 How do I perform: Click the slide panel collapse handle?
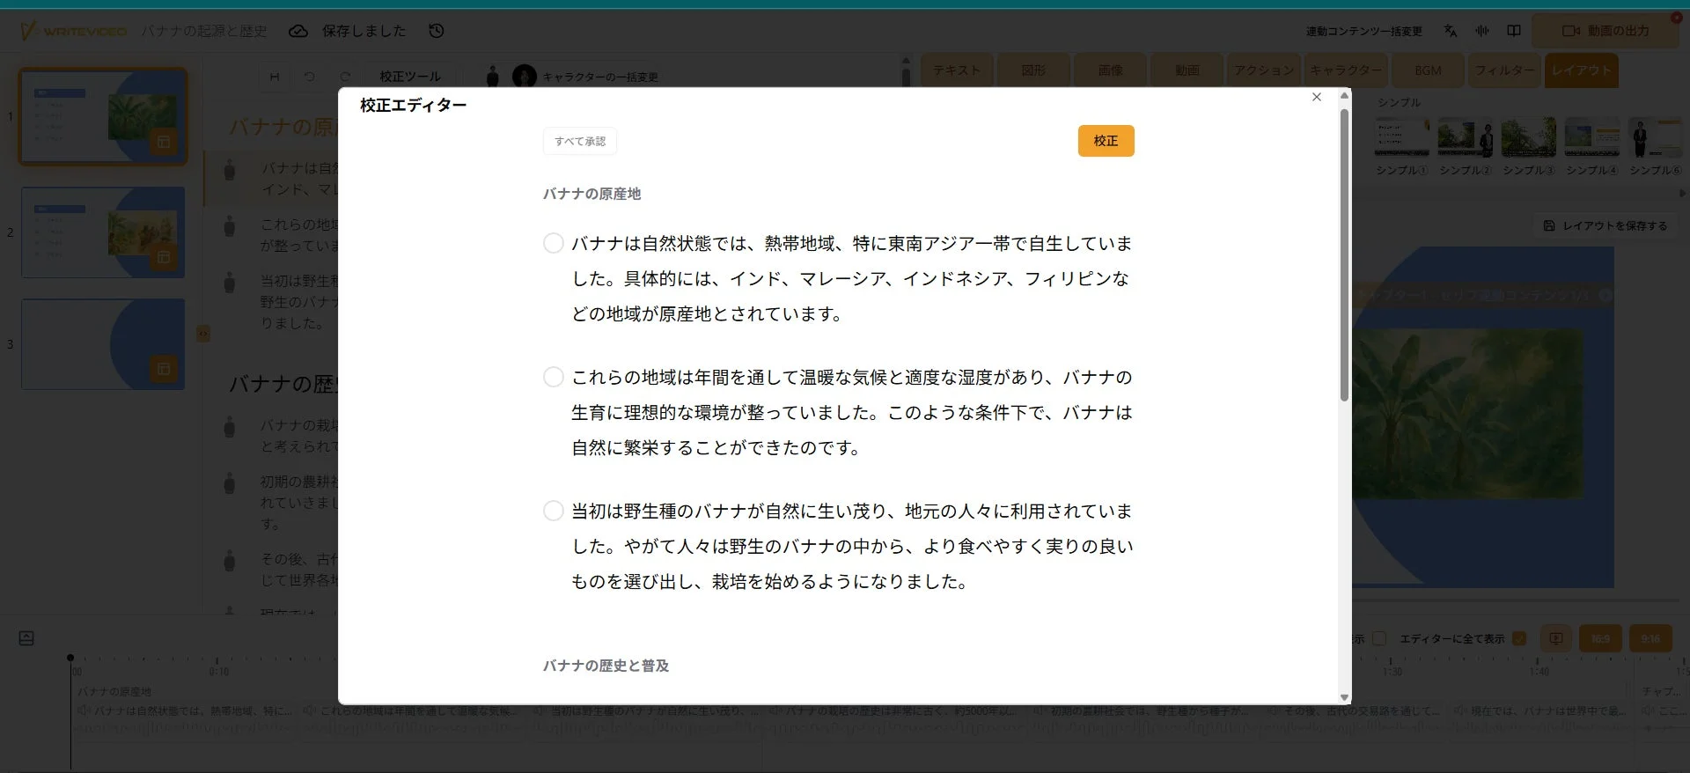203,334
